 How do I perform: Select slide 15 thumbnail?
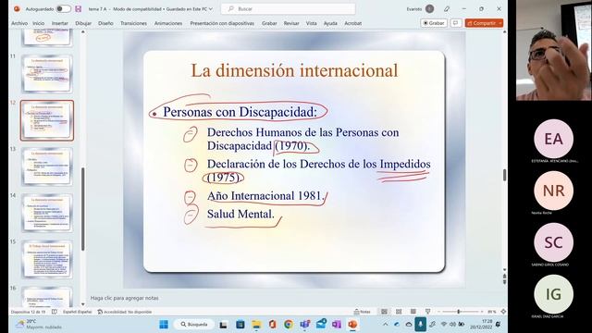(47, 259)
